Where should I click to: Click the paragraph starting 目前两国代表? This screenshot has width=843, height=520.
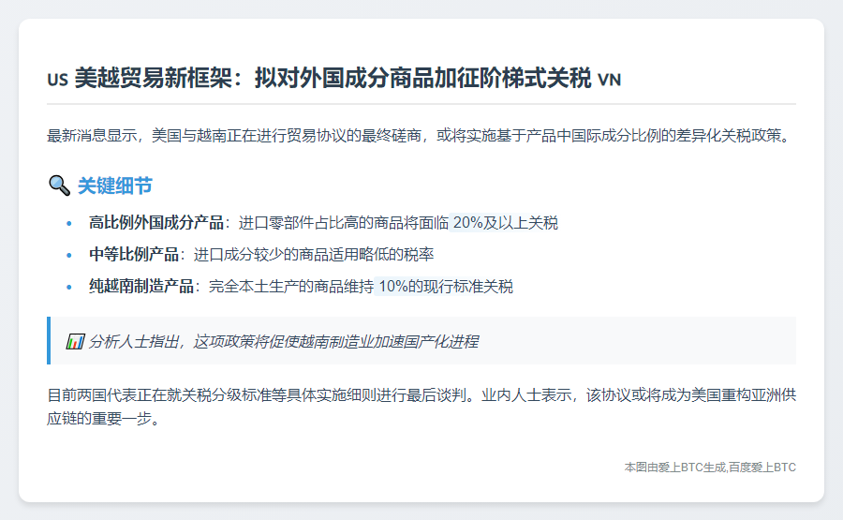pyautogui.click(x=421, y=407)
